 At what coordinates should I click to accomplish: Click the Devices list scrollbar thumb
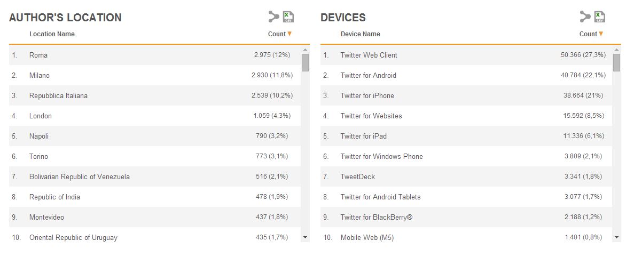click(616, 62)
